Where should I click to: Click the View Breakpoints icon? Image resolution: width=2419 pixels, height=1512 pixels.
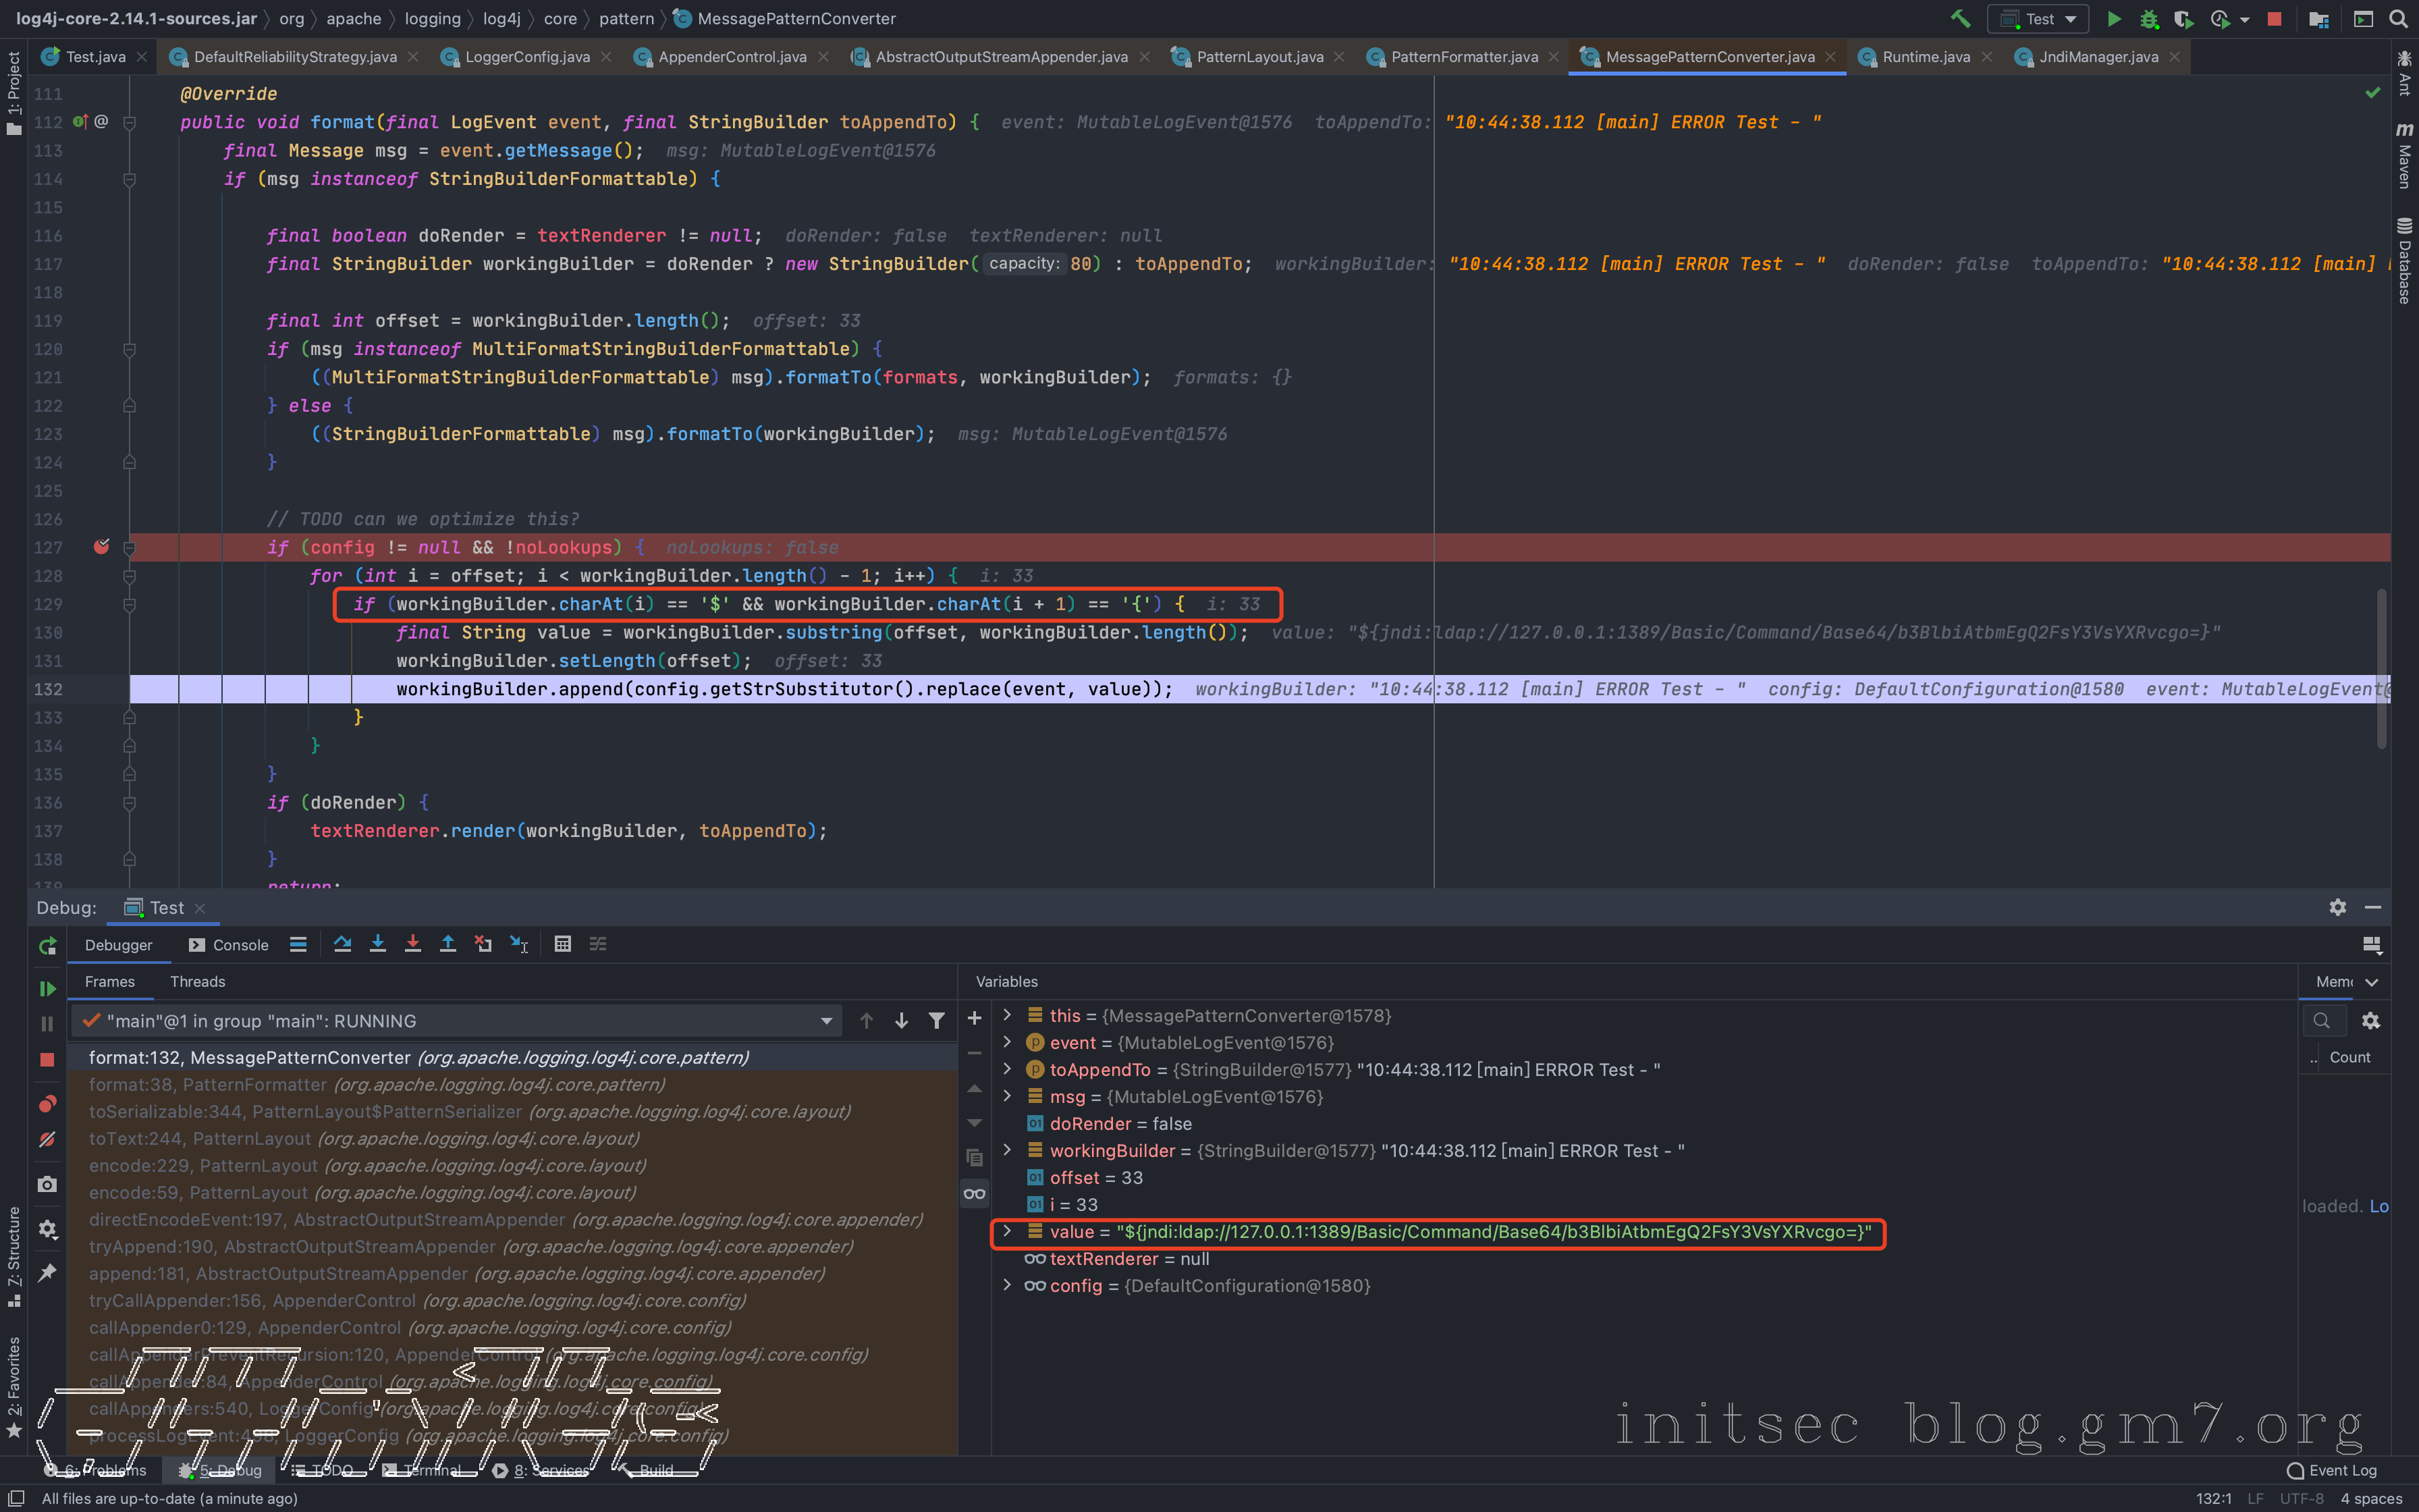[x=47, y=1104]
